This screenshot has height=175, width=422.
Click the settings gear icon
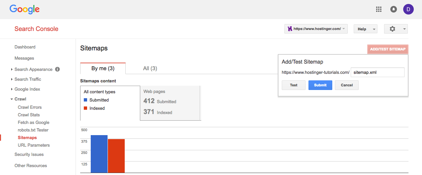(392, 29)
